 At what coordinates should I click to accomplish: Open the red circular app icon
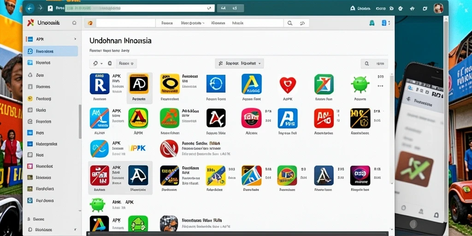pos(169,149)
